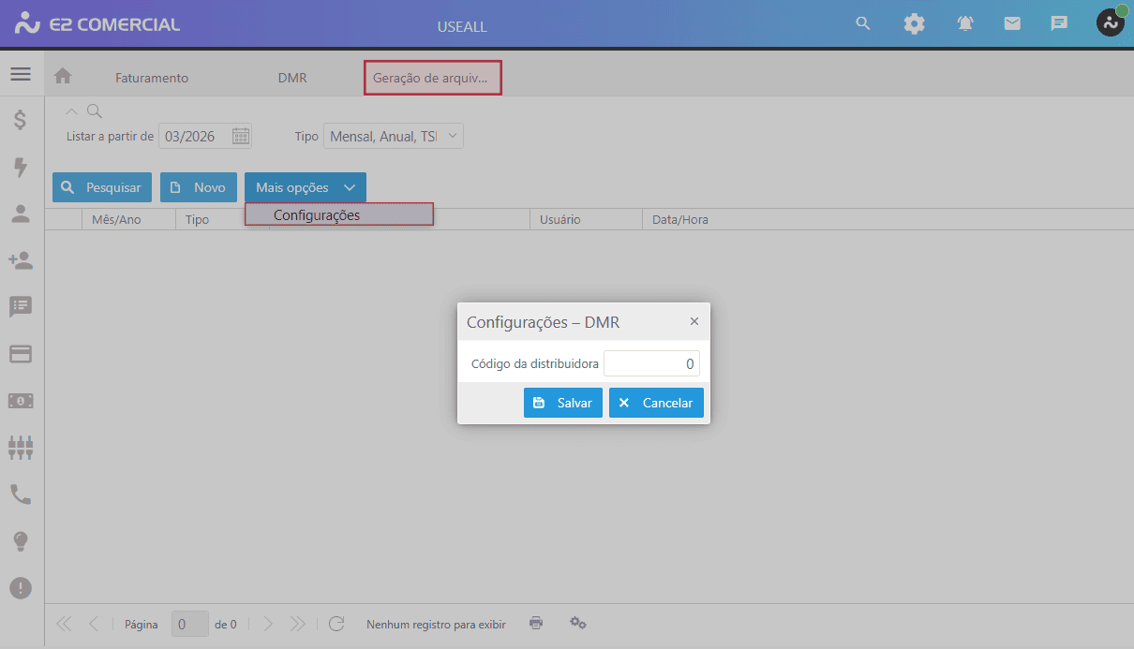The height and width of the screenshot is (649, 1134).
Task: Click the Salvar button
Action: pyautogui.click(x=562, y=403)
